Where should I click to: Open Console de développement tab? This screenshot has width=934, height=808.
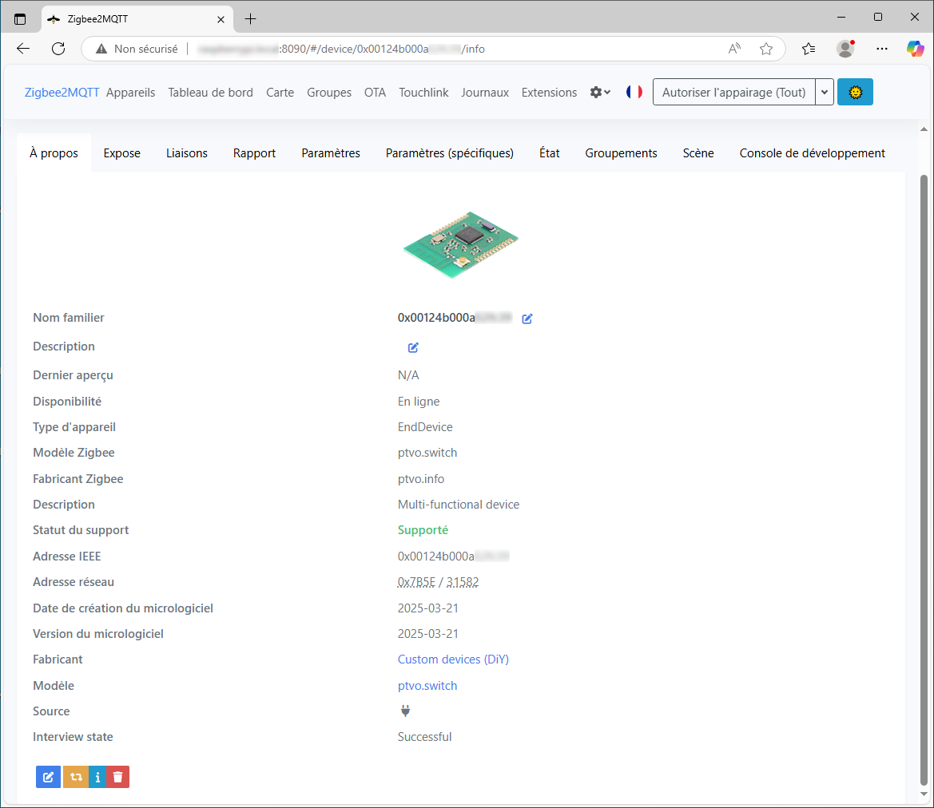[812, 153]
